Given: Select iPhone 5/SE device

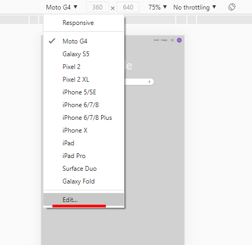Looking at the screenshot, I should [84, 92].
